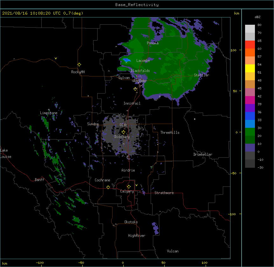Screen dimensions: 274x267
Task: Click the Banff label
Action: coord(39,180)
